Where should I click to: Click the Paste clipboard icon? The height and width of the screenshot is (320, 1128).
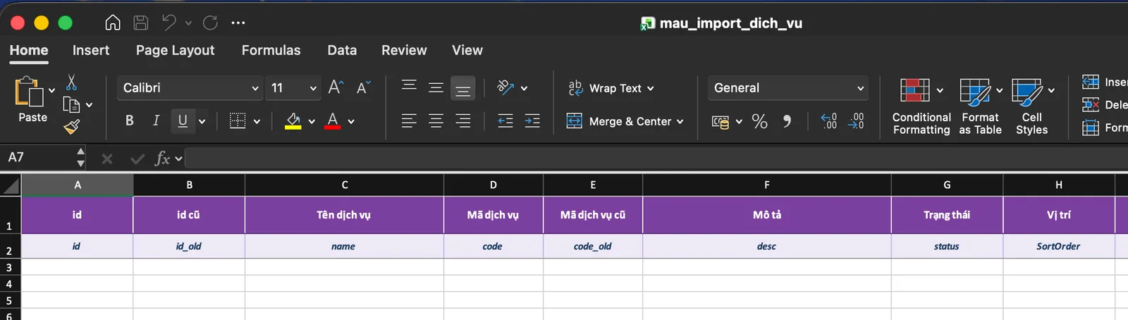[29, 92]
